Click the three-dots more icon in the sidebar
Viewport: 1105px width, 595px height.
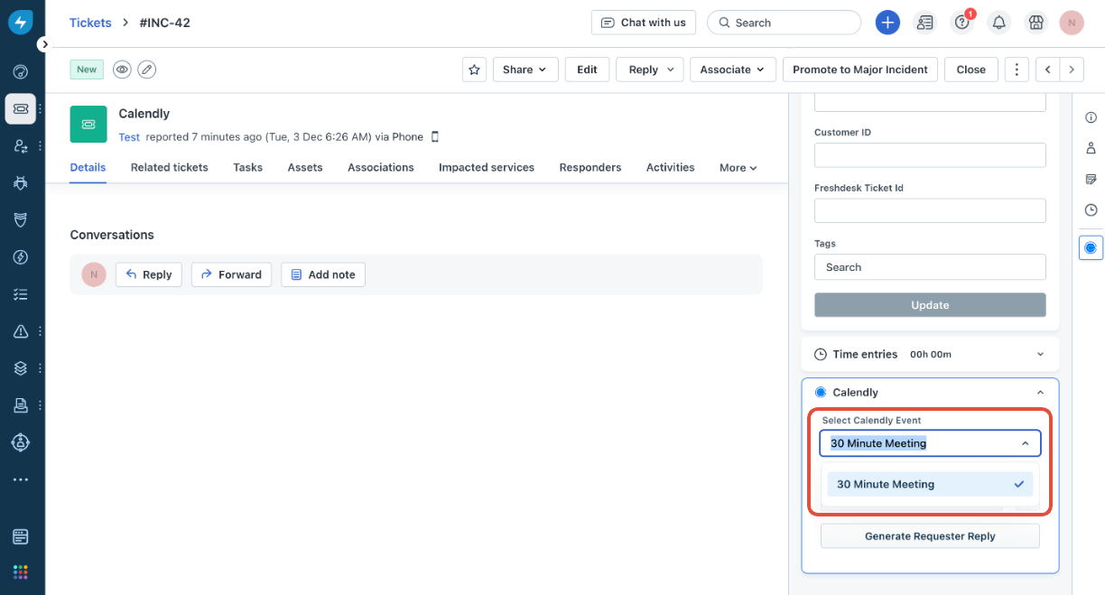(21, 479)
